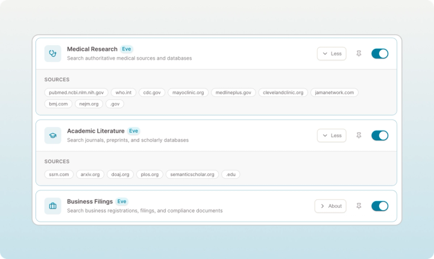Select the who.int source chip

(124, 92)
